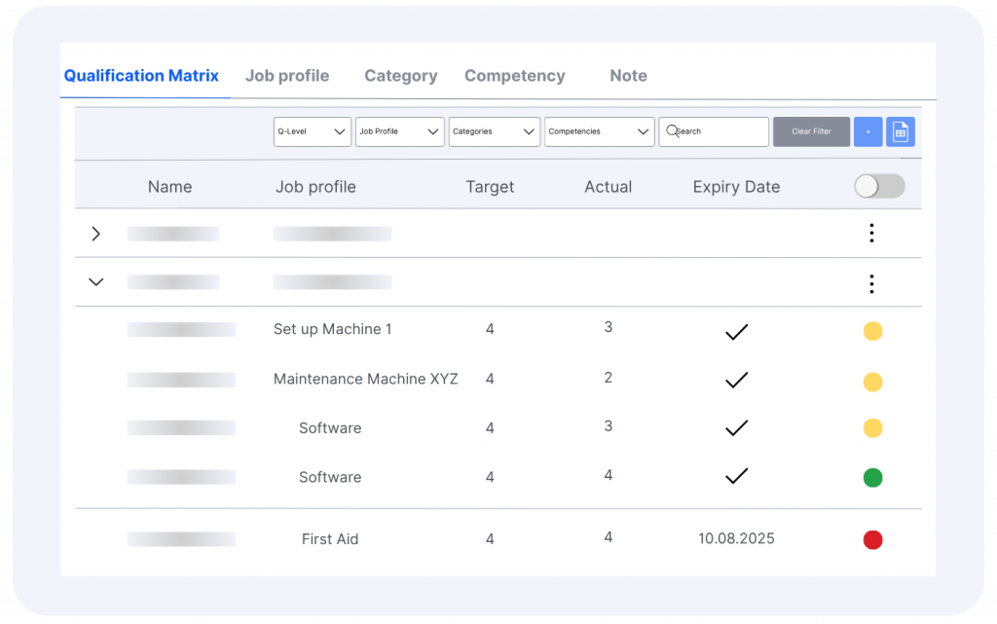Click checkmark in Set up Machine 1 row
This screenshot has width=997, height=624.
point(736,332)
